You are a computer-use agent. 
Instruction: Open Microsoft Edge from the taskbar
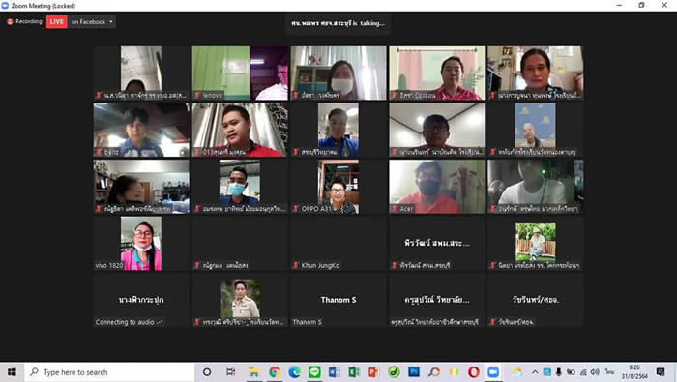[x=294, y=372]
